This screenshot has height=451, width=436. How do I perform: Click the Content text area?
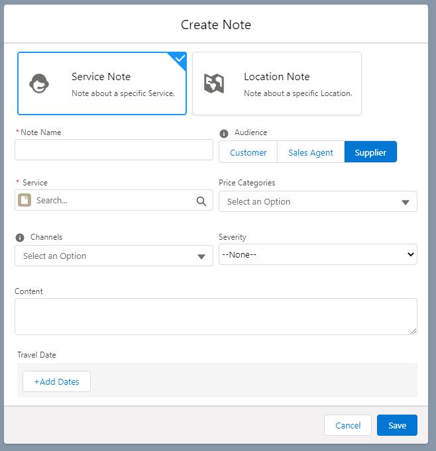click(216, 317)
